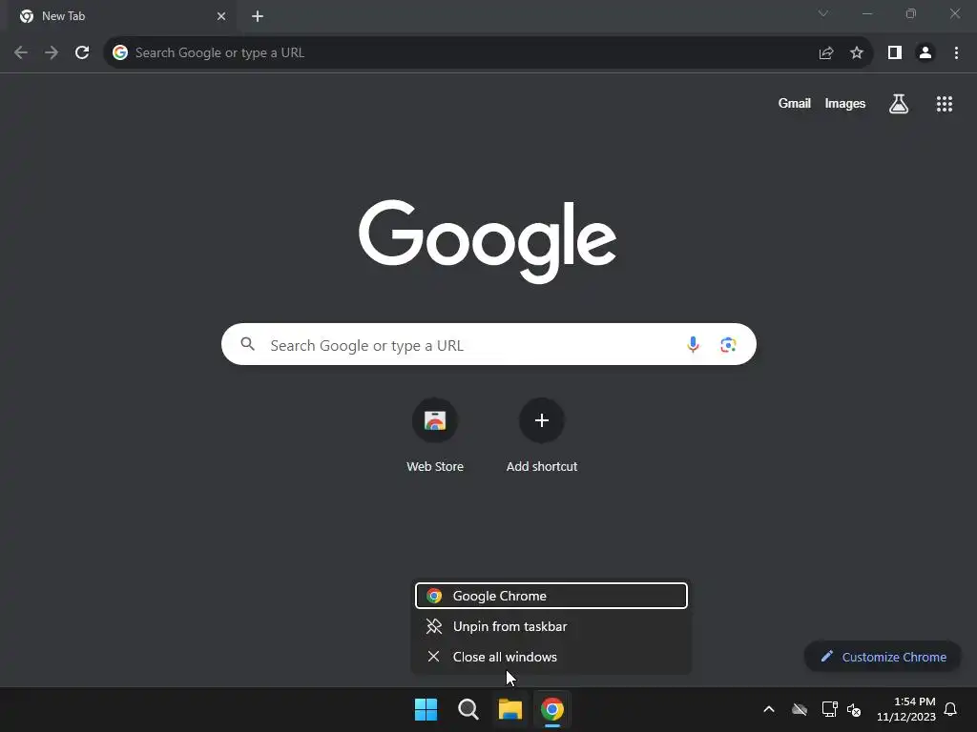This screenshot has width=977, height=732.
Task: Search by image with Google Lens
Action: tap(728, 344)
